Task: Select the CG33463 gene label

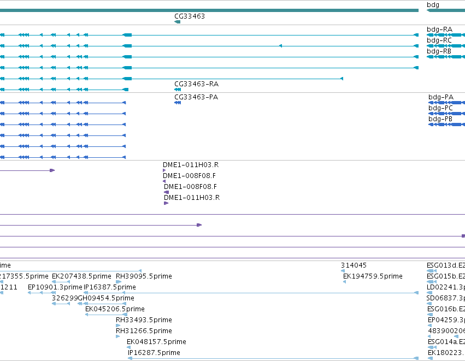Action: [x=190, y=16]
